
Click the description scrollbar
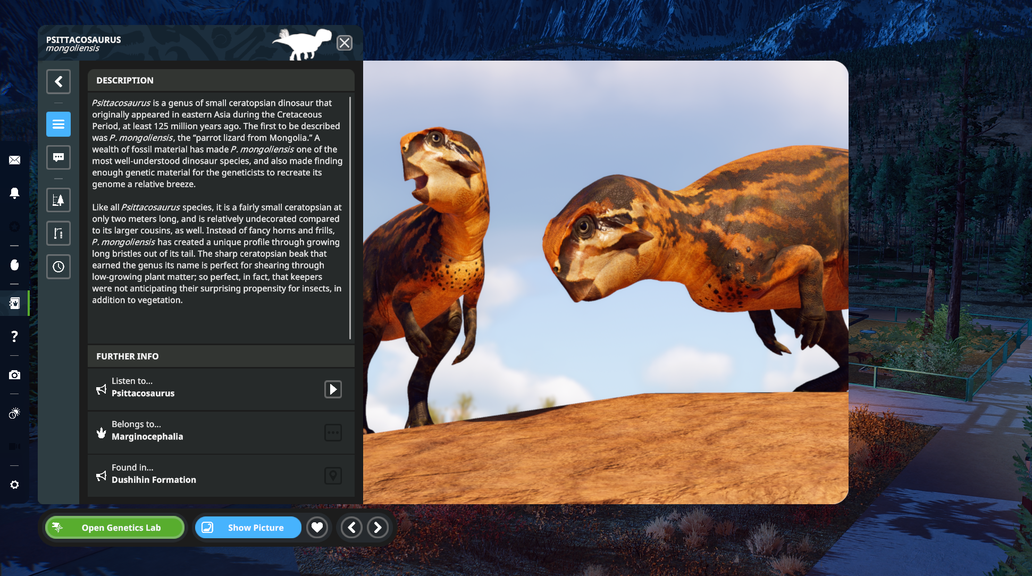350,218
